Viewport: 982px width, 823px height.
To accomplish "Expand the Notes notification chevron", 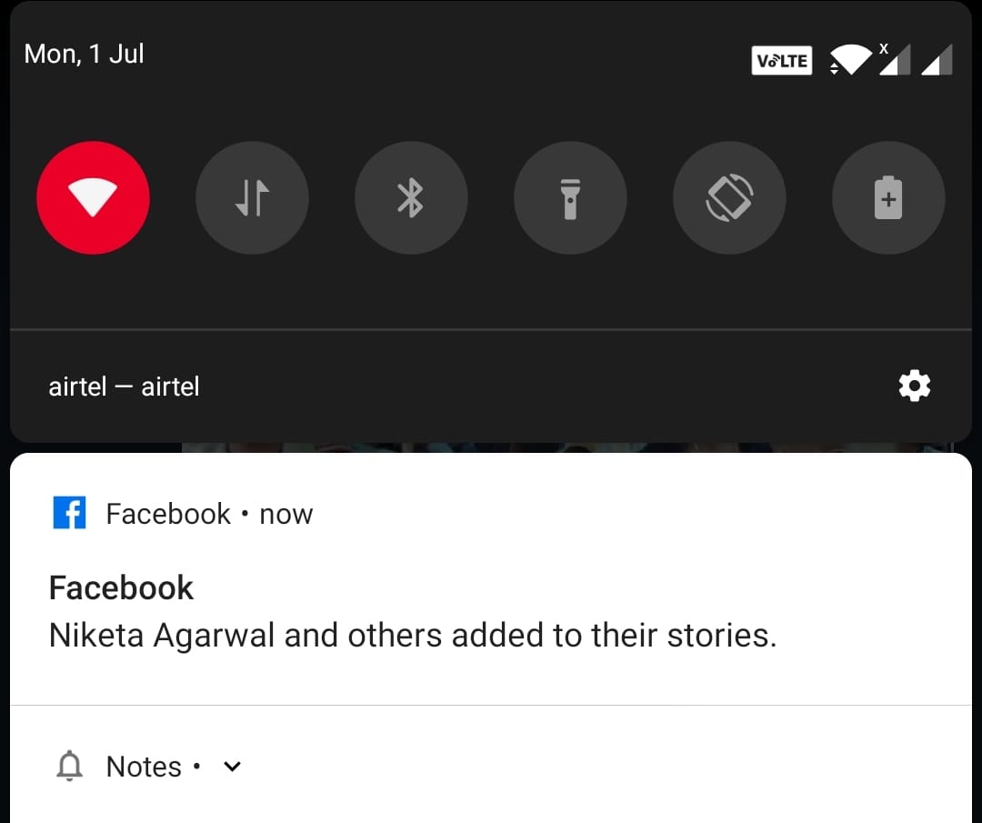I will pyautogui.click(x=233, y=767).
